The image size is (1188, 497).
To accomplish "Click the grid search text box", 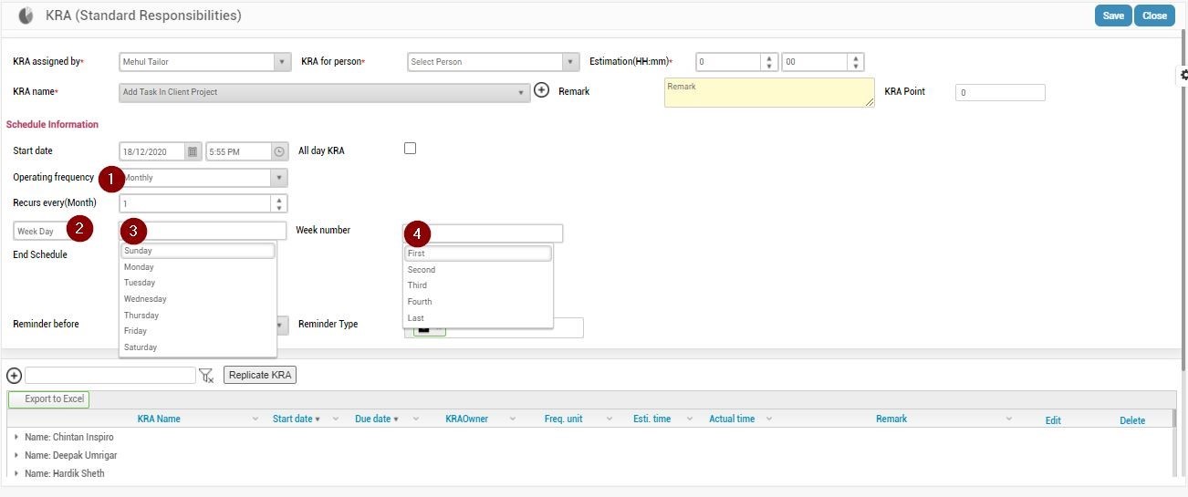I will 110,376.
